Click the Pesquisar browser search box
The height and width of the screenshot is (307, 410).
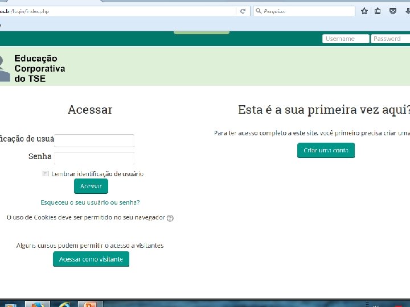point(304,11)
